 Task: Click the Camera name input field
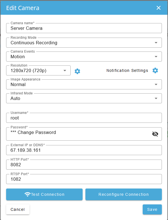(84, 28)
